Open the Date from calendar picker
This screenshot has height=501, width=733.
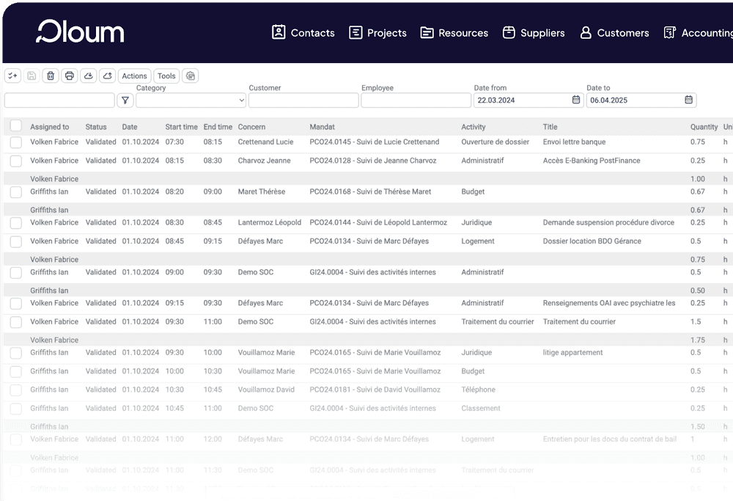(576, 100)
